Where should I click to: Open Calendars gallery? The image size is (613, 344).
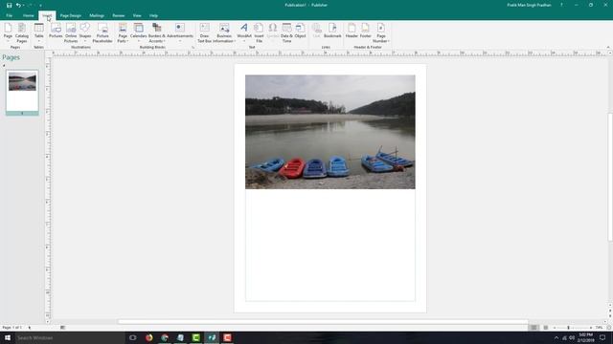click(x=138, y=32)
